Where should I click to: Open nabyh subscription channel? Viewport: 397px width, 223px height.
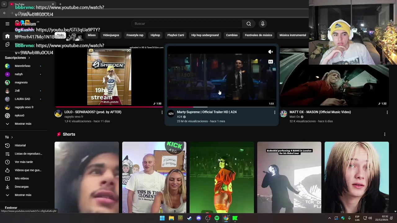[19, 74]
